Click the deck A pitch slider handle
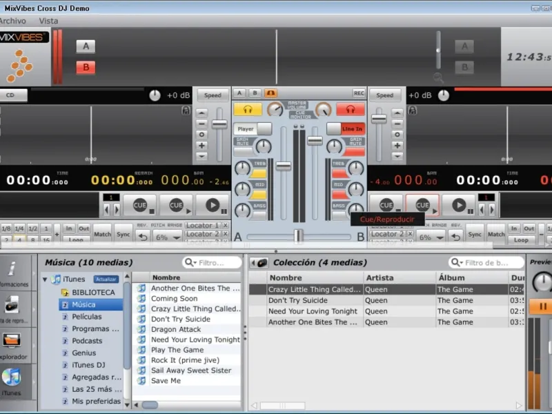 click(x=219, y=124)
